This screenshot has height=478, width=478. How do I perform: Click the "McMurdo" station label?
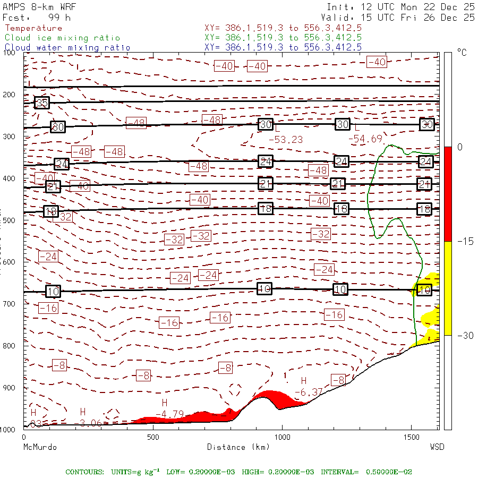(40, 447)
